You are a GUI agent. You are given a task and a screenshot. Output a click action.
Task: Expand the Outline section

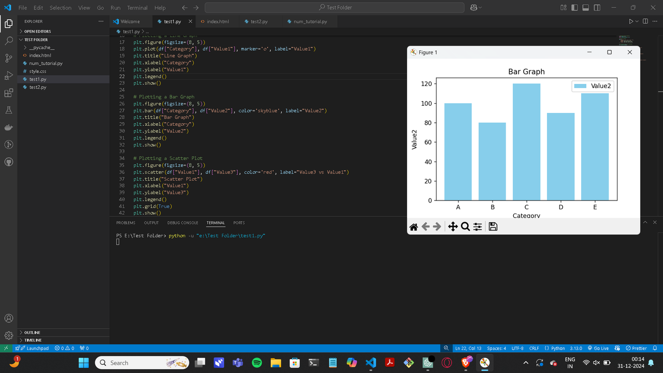(x=63, y=333)
